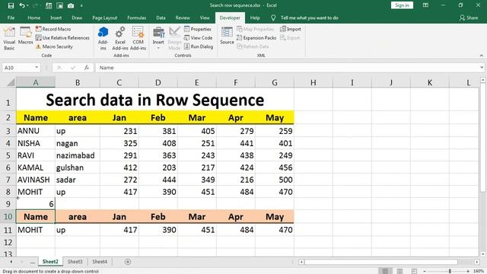This screenshot has width=487, height=274.
Task: Open the Review tab
Action: pyautogui.click(x=183, y=18)
